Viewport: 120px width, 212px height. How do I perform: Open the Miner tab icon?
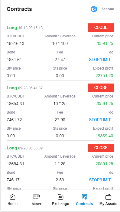coord(37,197)
